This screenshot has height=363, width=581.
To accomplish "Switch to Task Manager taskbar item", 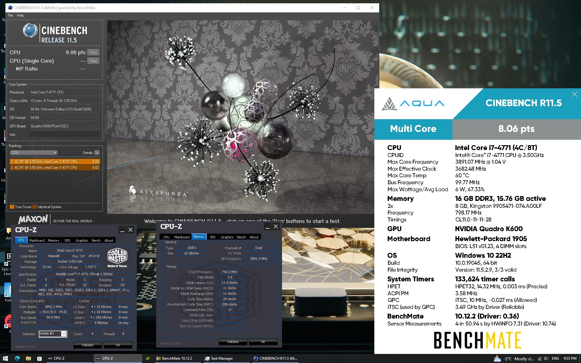I will click(226, 358).
